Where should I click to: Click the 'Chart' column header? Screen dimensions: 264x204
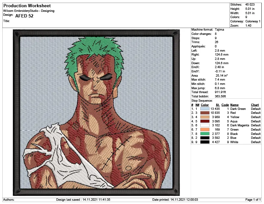255,105
